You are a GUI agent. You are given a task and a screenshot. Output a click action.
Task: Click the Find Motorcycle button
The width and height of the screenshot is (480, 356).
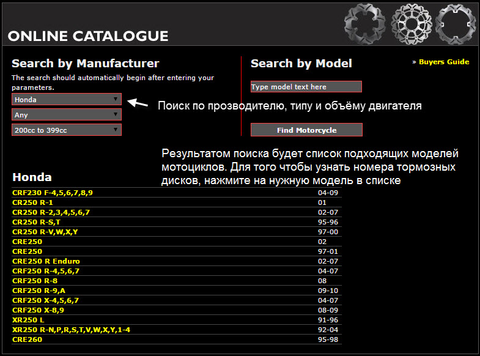pos(306,130)
